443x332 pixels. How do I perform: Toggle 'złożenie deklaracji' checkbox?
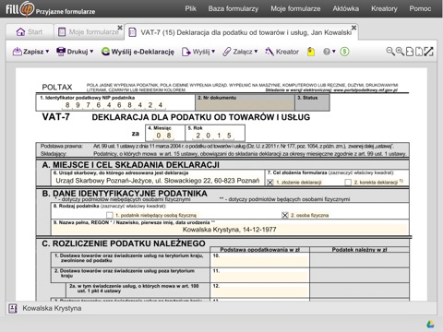pyautogui.click(x=269, y=183)
